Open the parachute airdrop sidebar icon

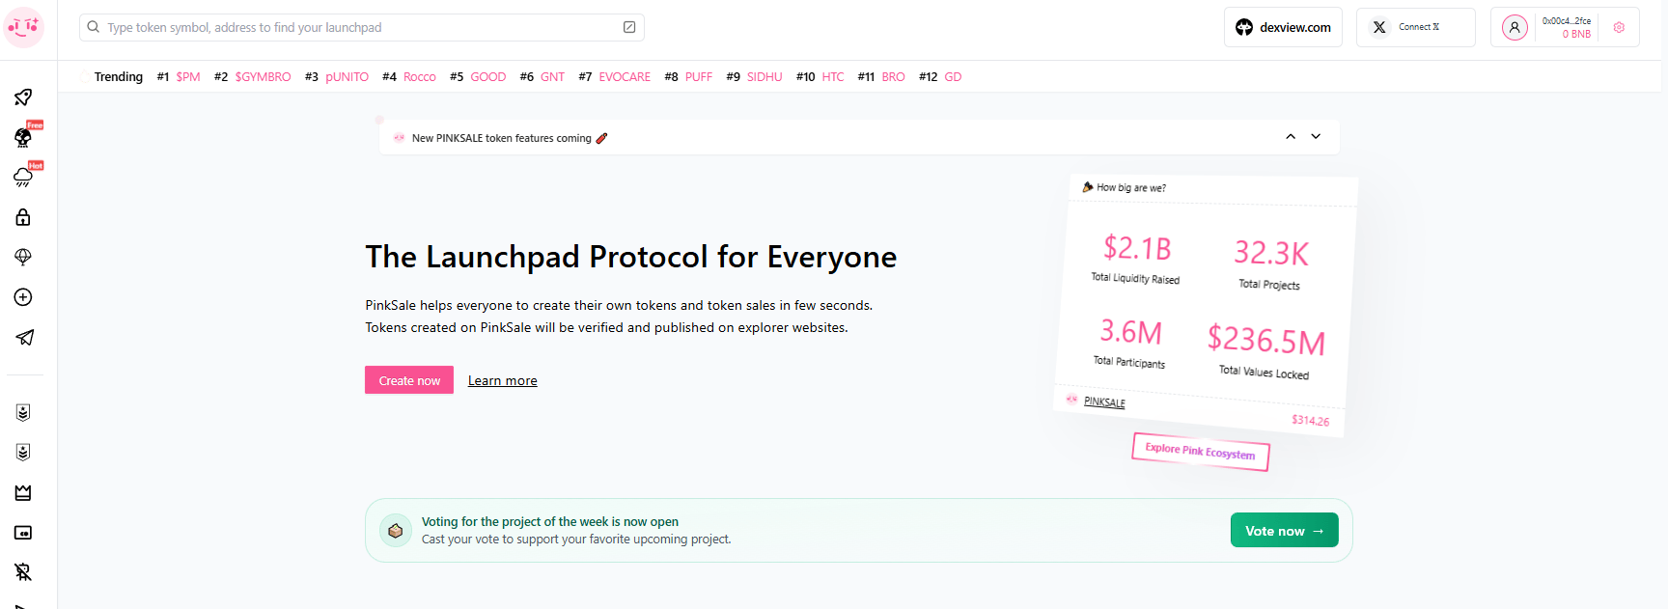[23, 257]
